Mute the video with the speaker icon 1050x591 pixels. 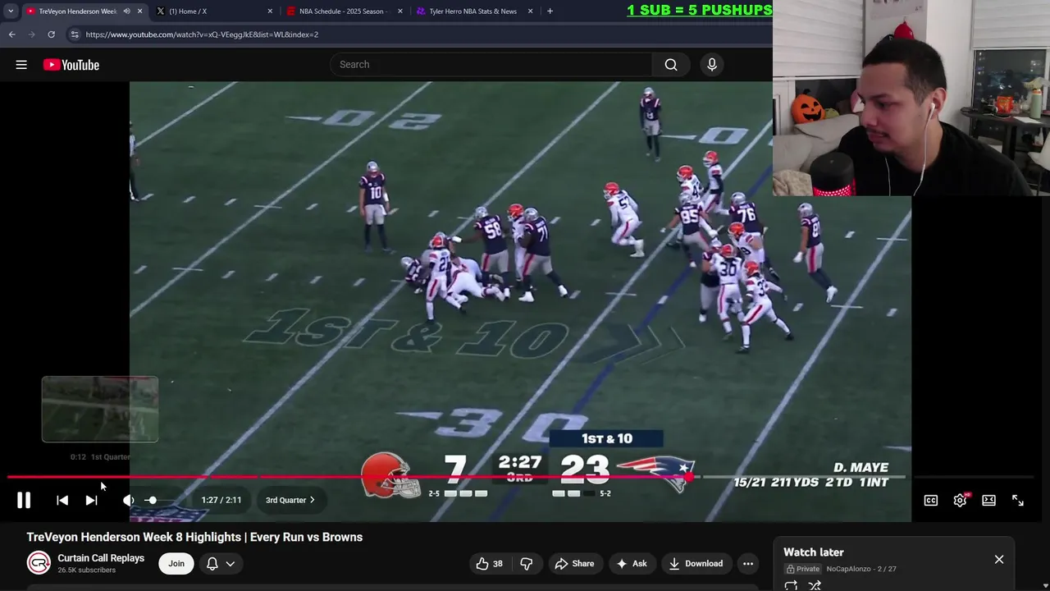(x=128, y=500)
